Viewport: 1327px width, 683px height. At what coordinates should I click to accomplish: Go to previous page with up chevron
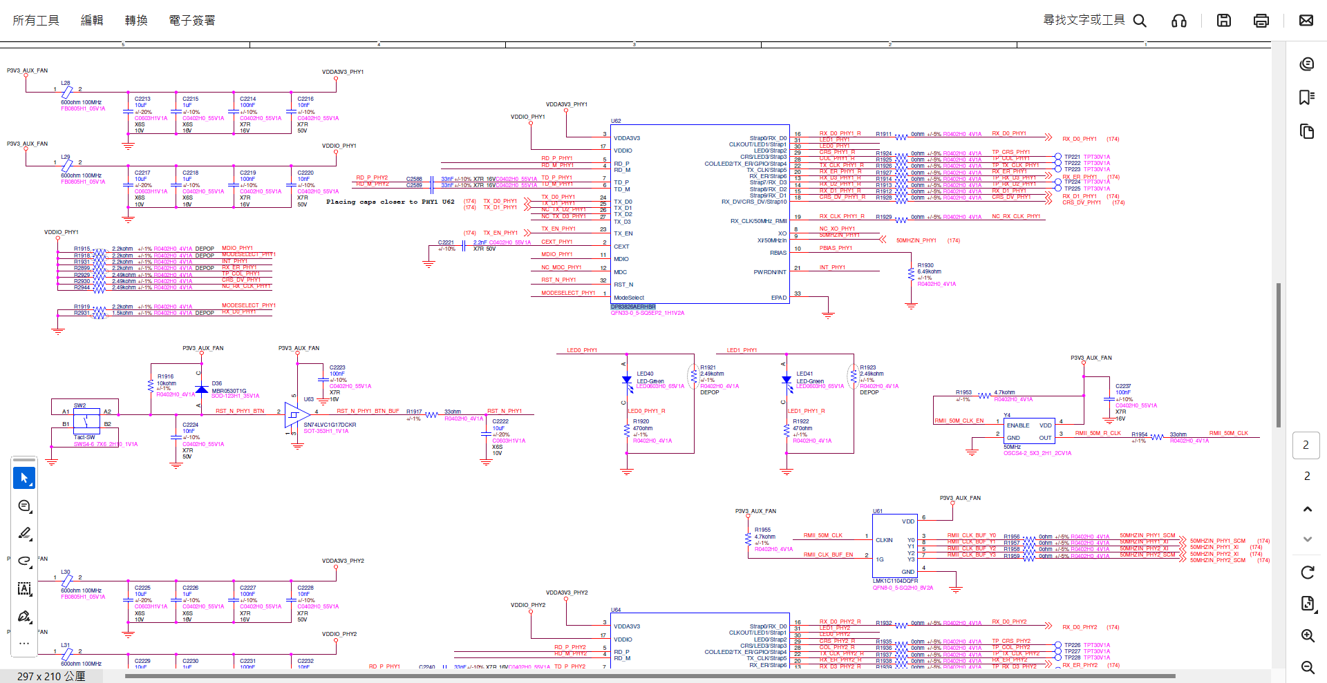tap(1307, 509)
